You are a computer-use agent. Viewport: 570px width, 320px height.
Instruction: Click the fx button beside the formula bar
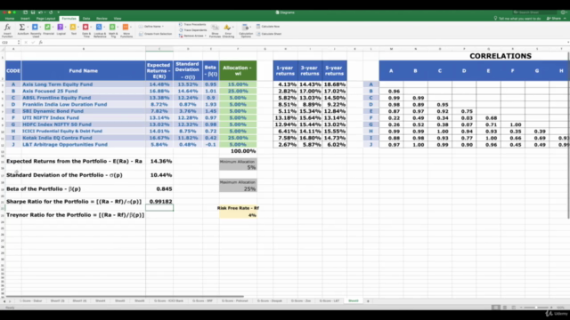click(41, 43)
